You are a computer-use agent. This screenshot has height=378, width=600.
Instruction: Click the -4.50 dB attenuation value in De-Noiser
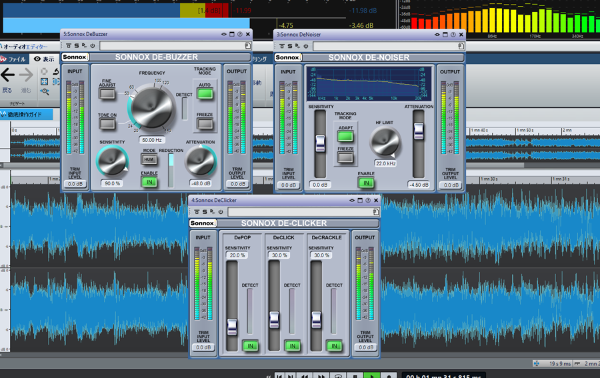click(419, 185)
